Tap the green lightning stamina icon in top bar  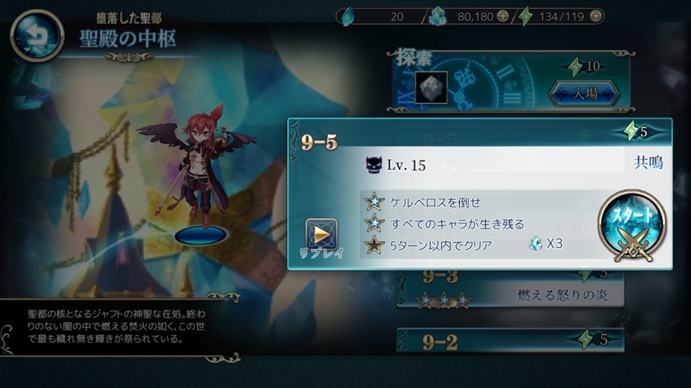525,17
